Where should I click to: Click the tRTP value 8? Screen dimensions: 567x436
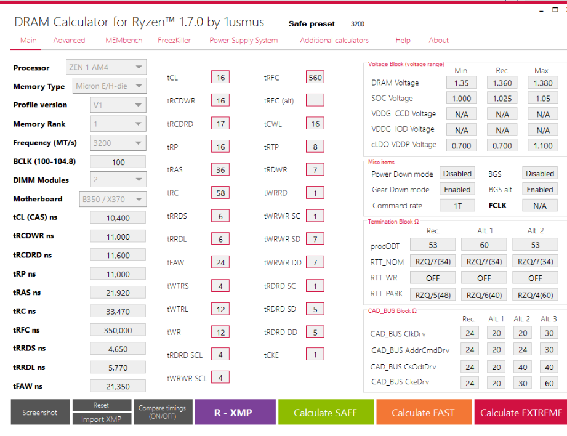point(315,147)
